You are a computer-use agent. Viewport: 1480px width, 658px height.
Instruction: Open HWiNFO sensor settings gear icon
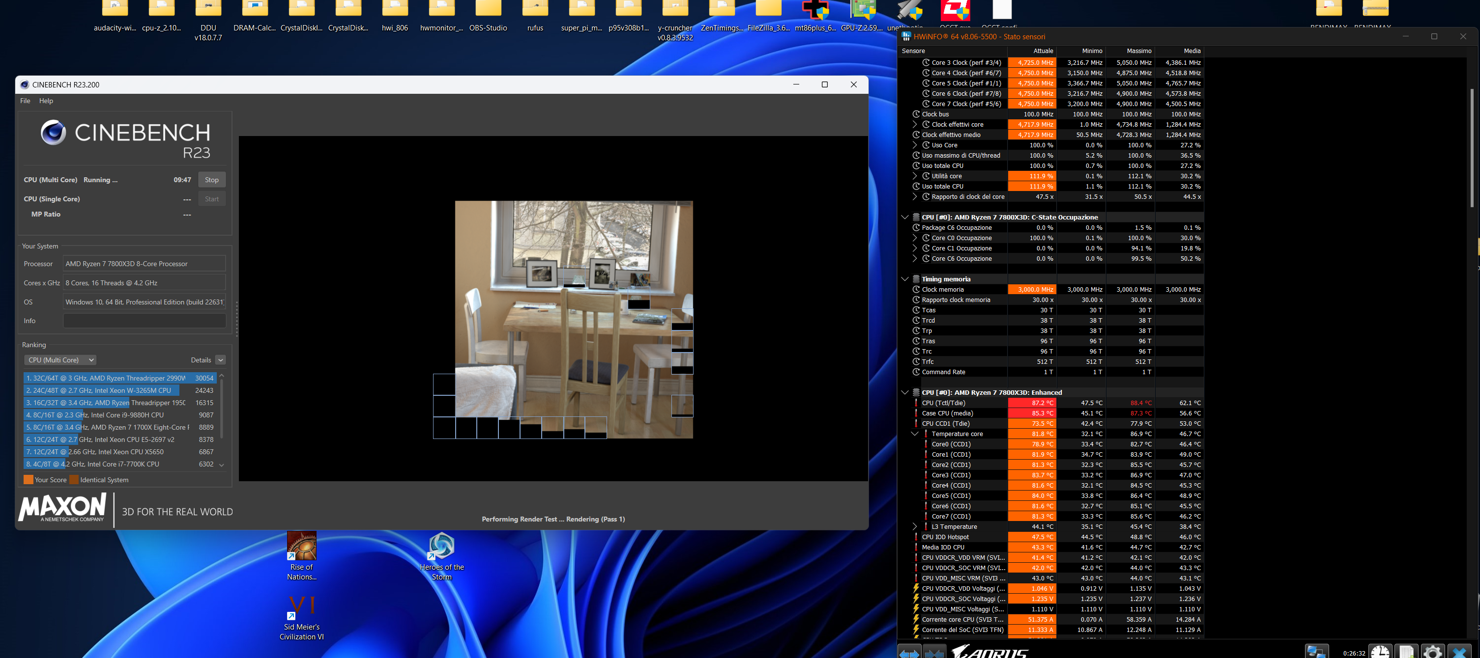[x=1432, y=652]
